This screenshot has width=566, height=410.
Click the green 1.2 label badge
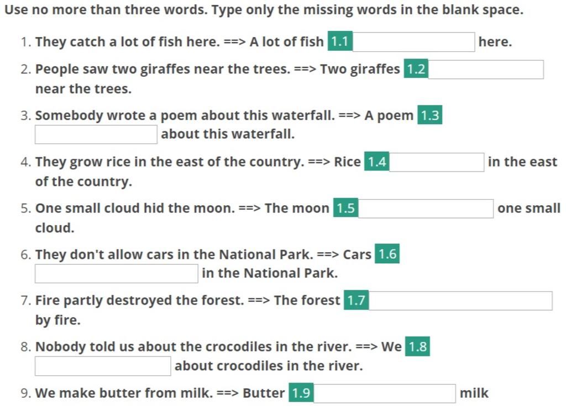[x=416, y=68]
